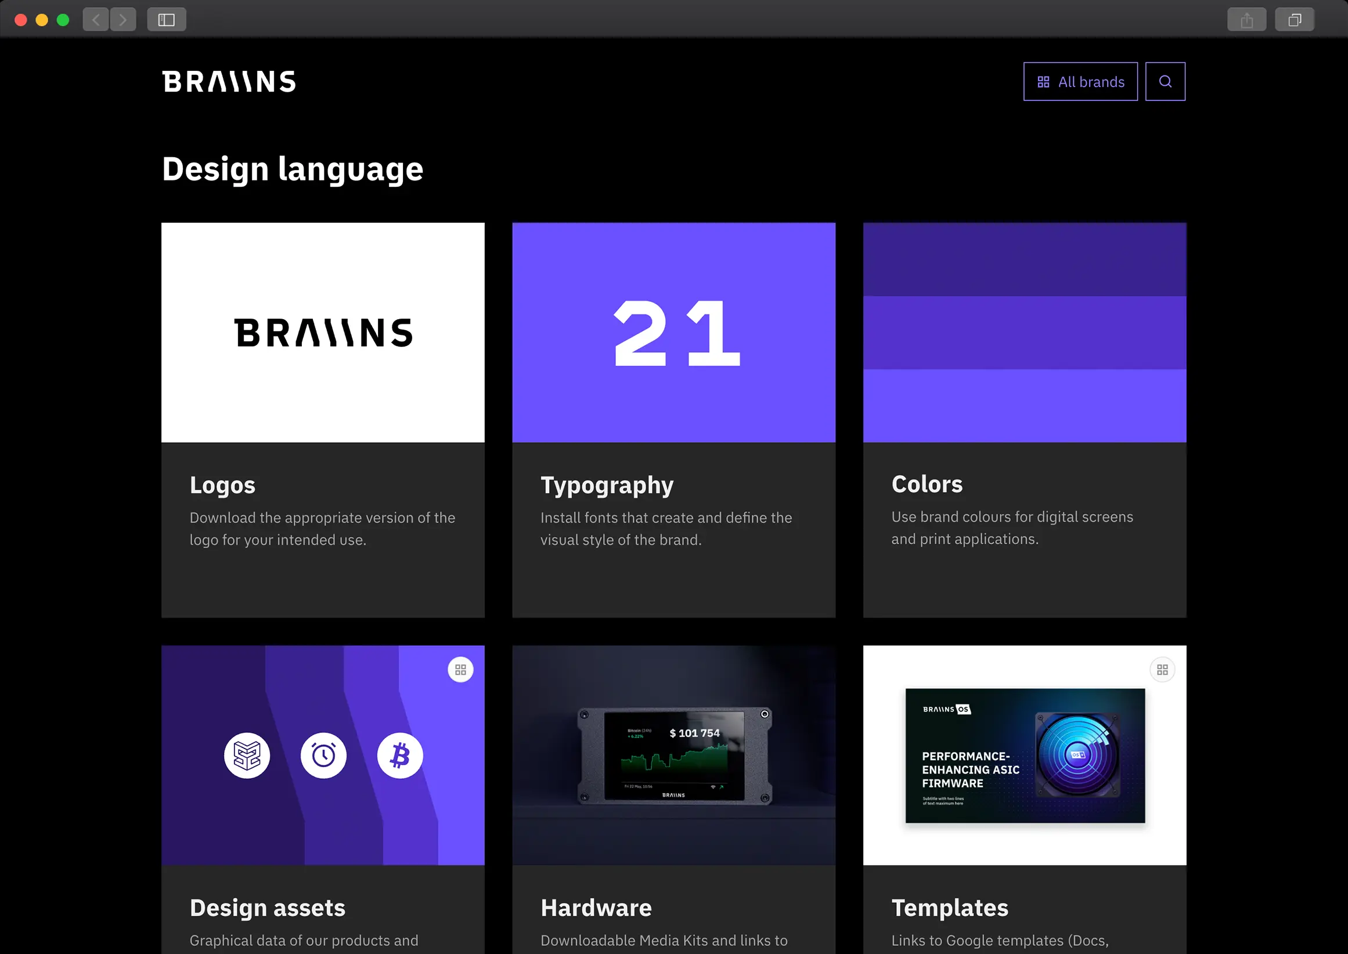Click 'Downloadable Media Kits and links' text
Viewport: 1348px width, 954px height.
[664, 941]
